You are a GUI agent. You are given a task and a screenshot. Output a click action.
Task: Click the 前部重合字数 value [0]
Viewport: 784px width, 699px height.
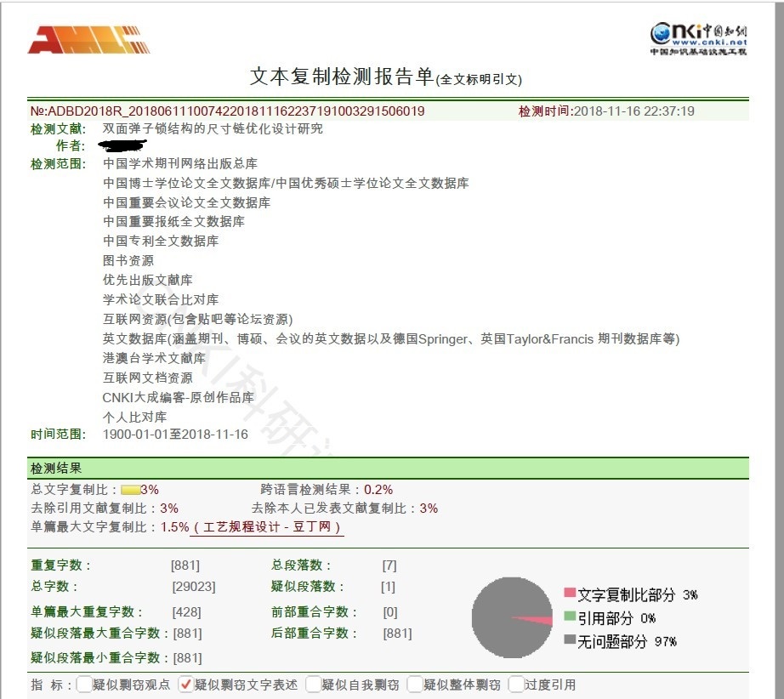click(x=390, y=612)
